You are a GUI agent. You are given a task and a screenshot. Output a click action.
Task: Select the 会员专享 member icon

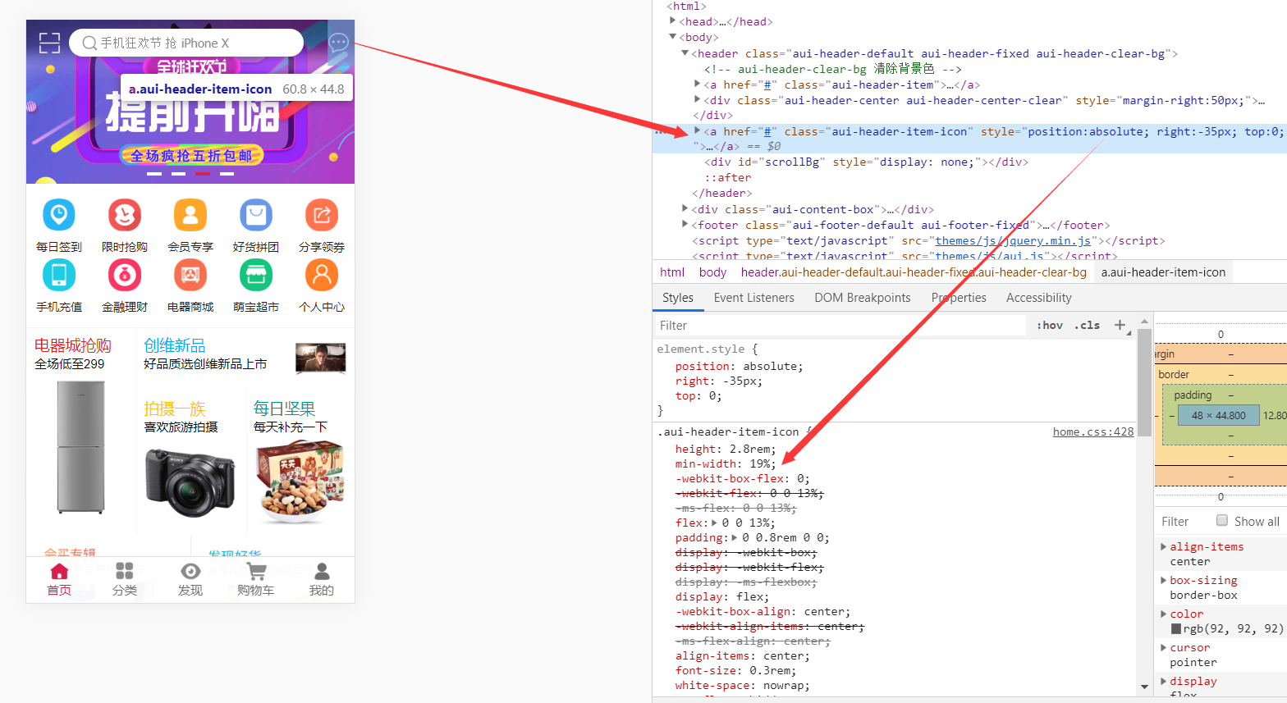click(190, 216)
